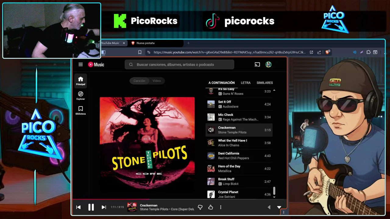
Task: Click the bookmark icon in browser toolbar
Action: point(140,52)
